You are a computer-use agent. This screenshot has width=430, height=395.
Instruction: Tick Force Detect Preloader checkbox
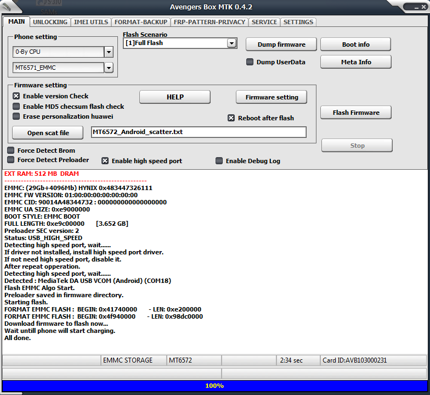coord(11,159)
